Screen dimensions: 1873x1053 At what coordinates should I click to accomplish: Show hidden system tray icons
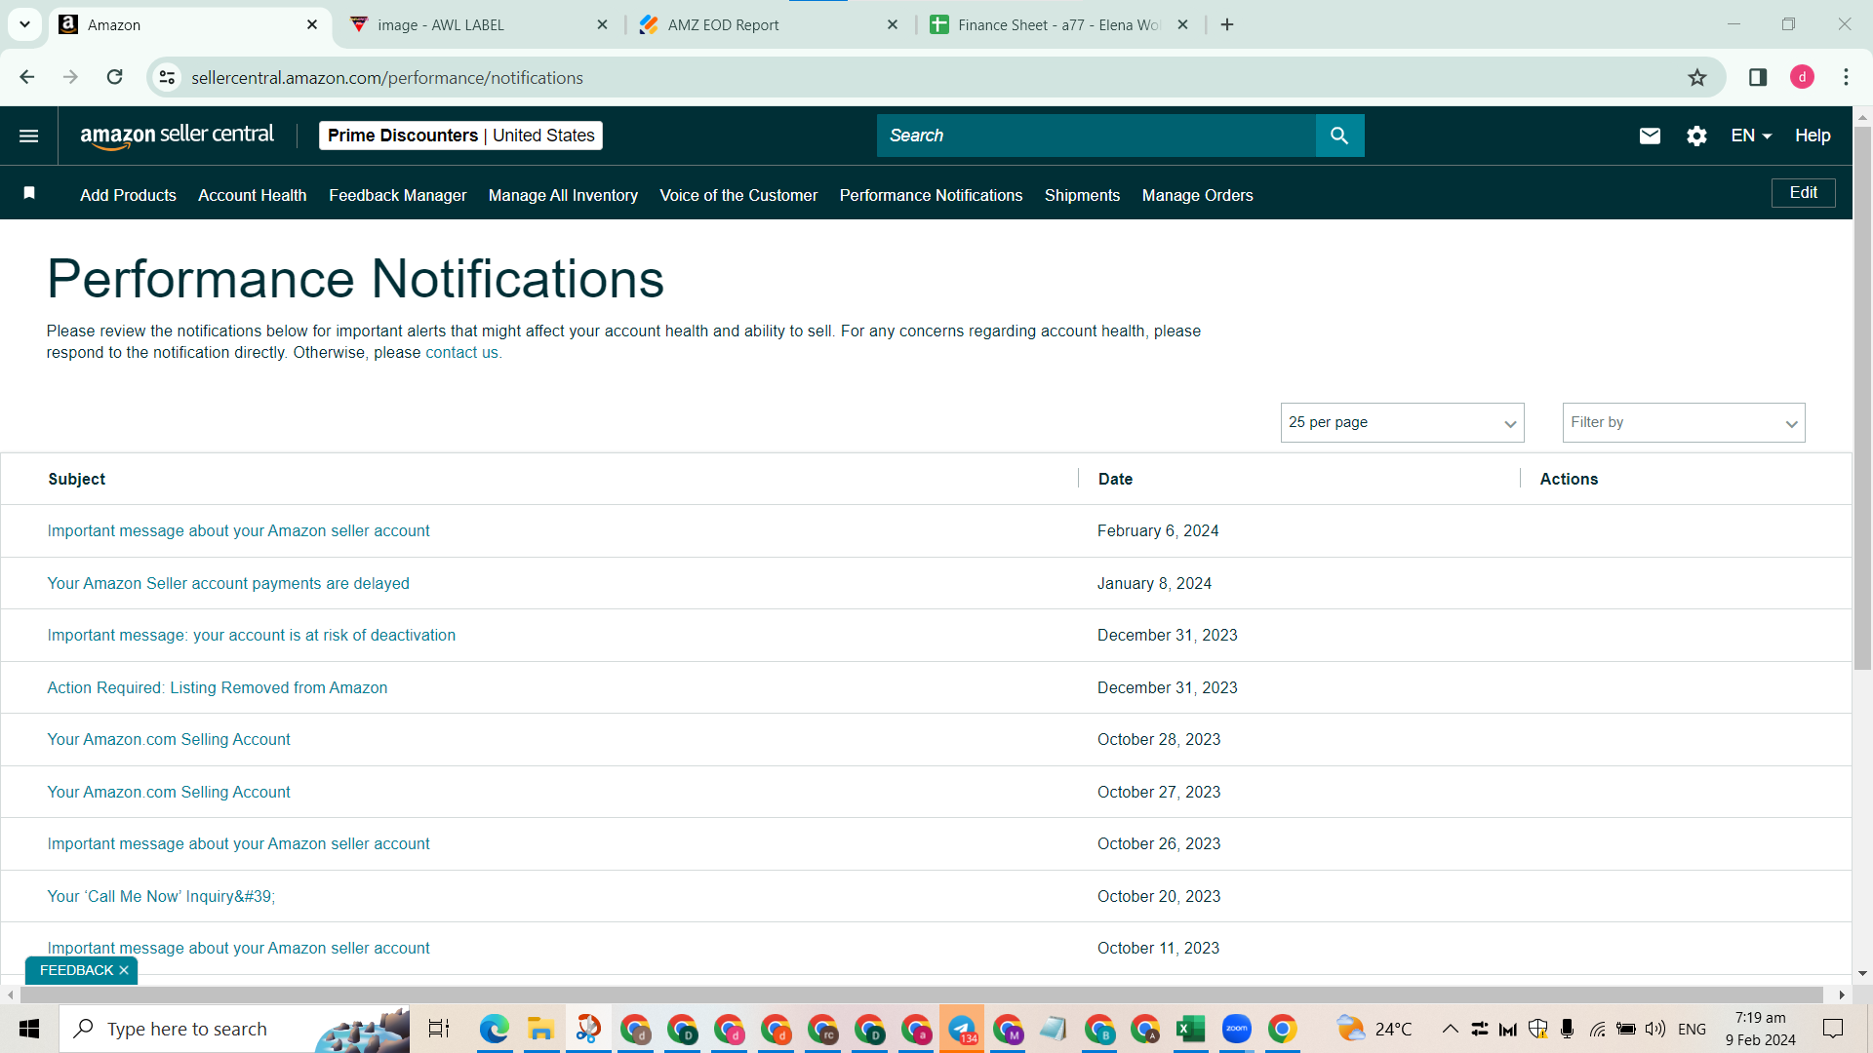[x=1451, y=1029]
